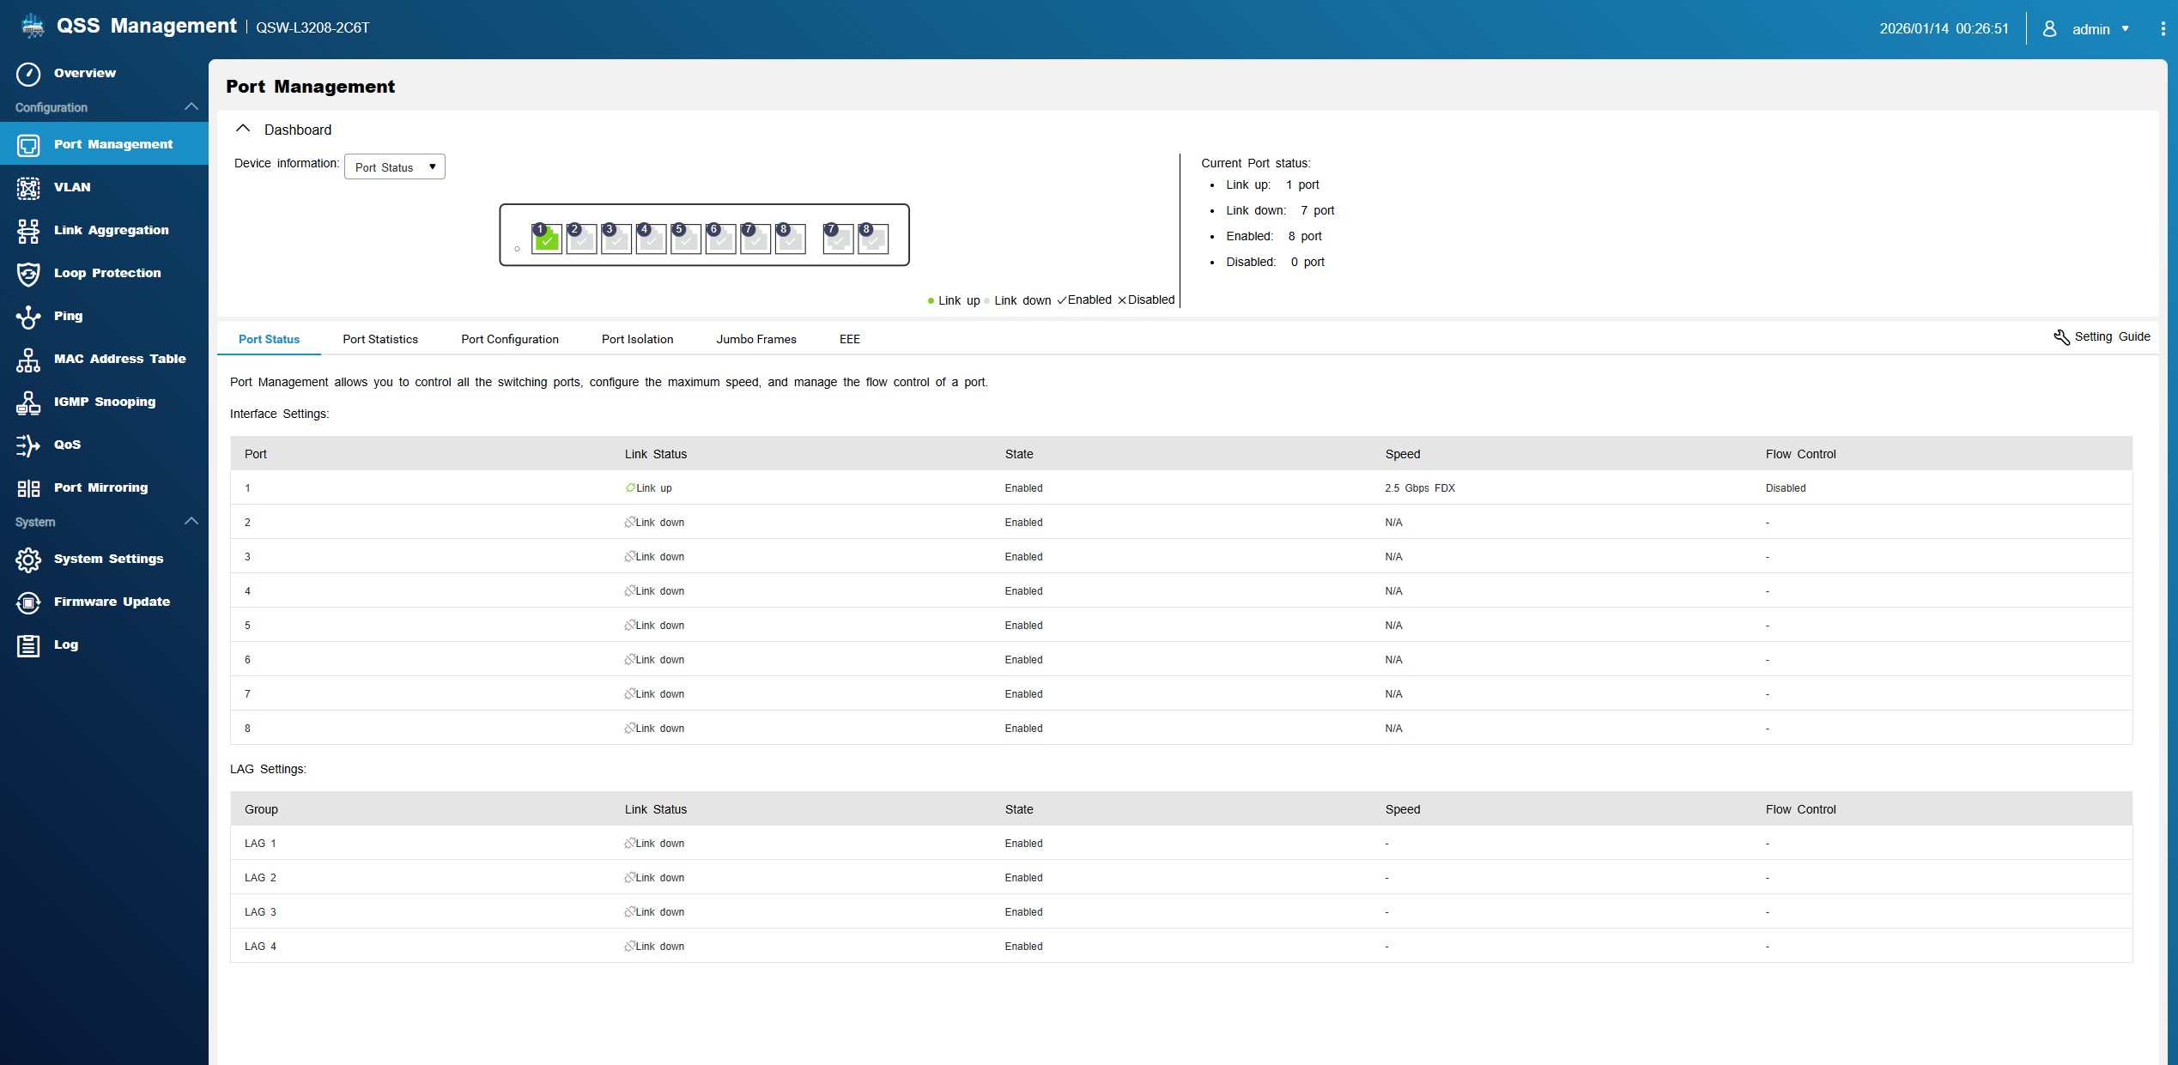Switch to the EEE tab
The height and width of the screenshot is (1065, 2178).
point(849,340)
